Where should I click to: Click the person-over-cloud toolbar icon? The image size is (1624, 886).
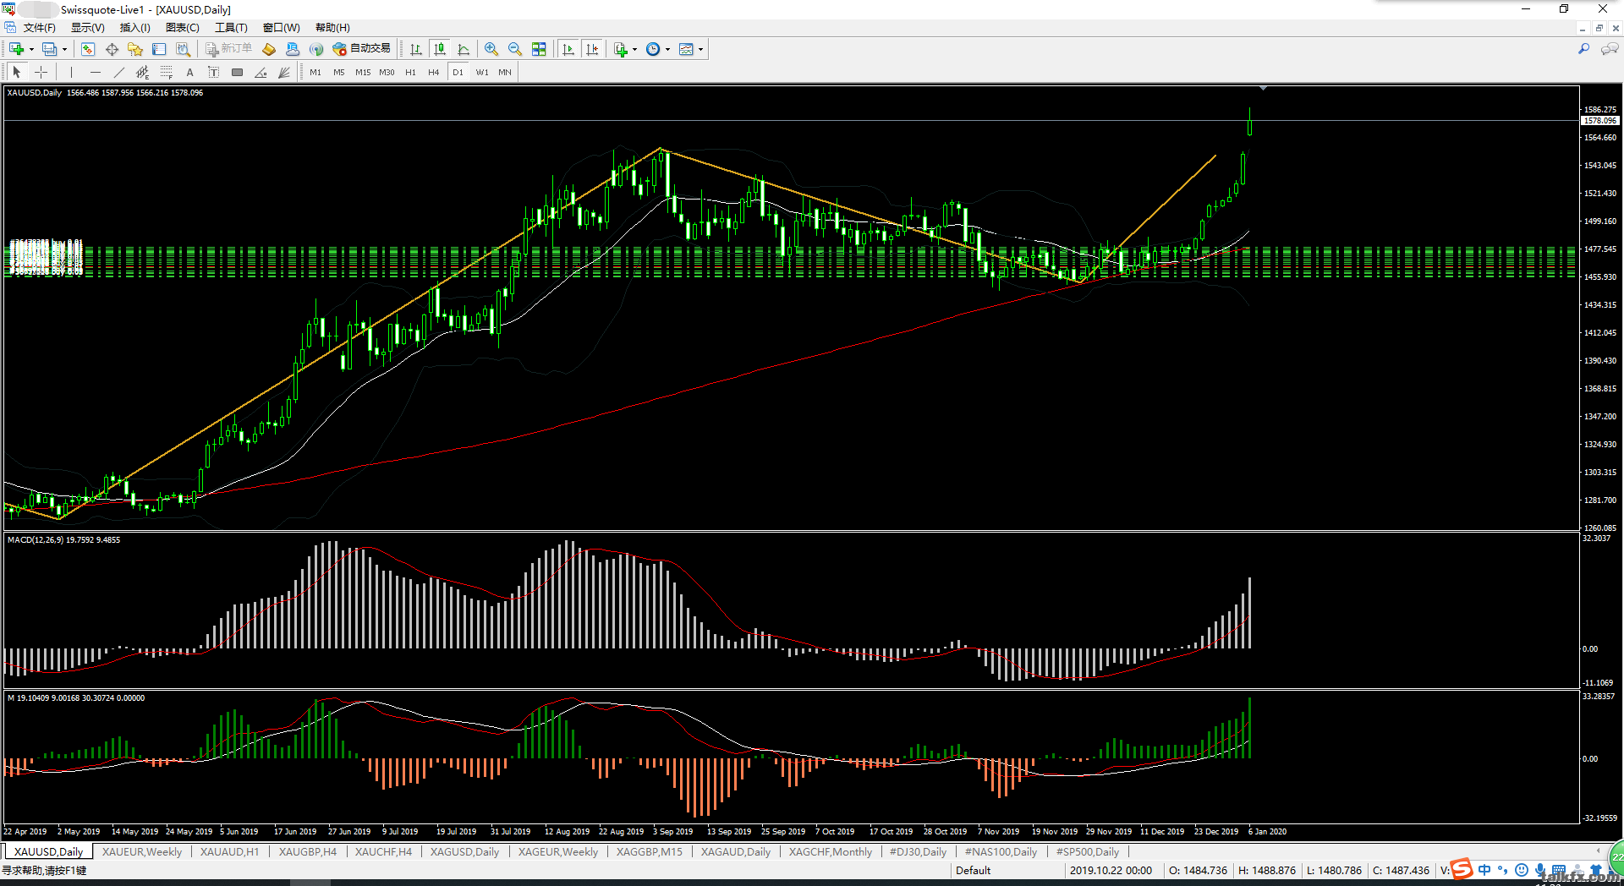pos(293,49)
